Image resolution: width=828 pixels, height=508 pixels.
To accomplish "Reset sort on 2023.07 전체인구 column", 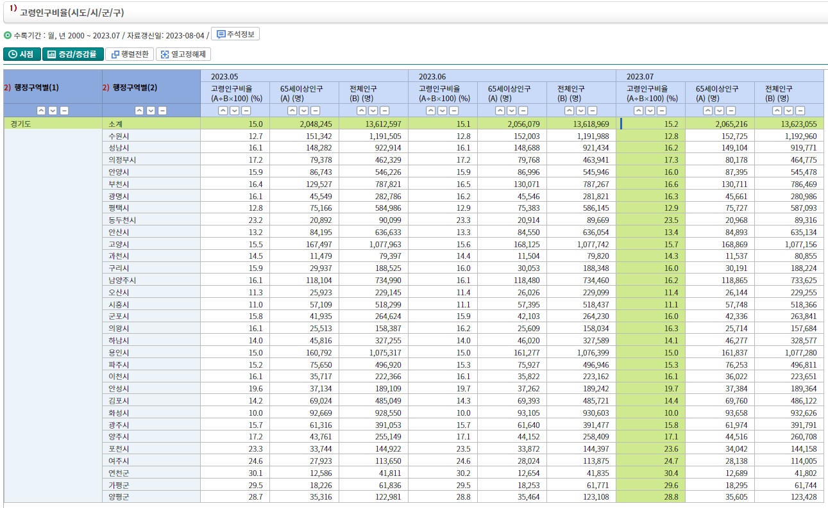I will click(800, 111).
